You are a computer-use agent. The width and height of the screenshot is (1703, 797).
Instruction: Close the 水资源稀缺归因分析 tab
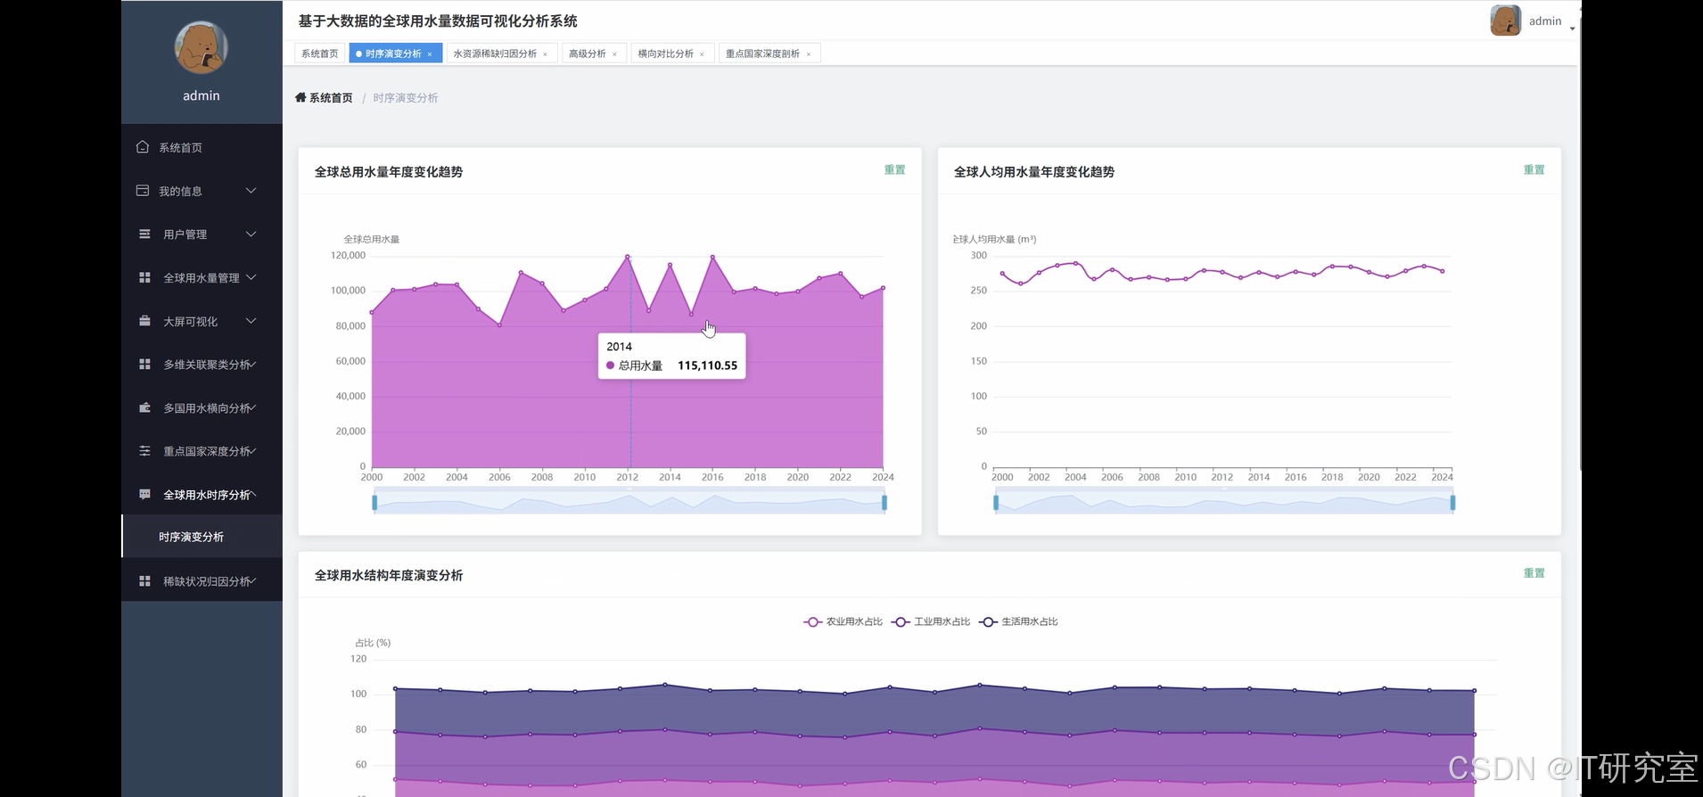pyautogui.click(x=546, y=54)
